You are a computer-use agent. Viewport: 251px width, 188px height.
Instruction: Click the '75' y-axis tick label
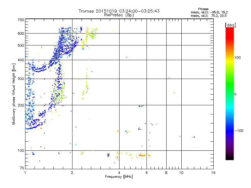point(22,168)
